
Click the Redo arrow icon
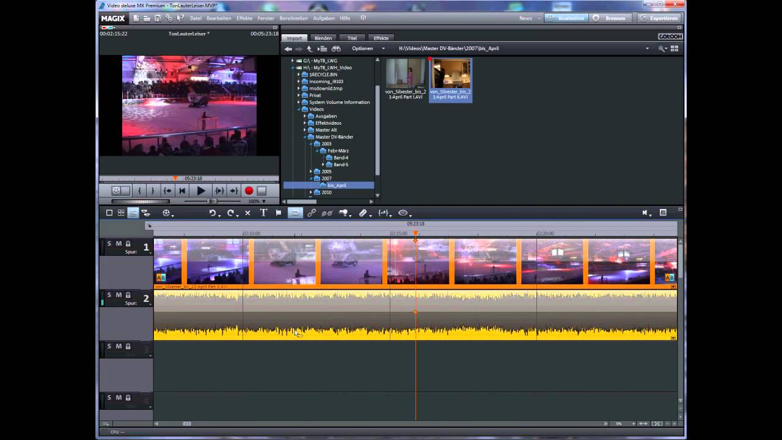click(x=231, y=213)
